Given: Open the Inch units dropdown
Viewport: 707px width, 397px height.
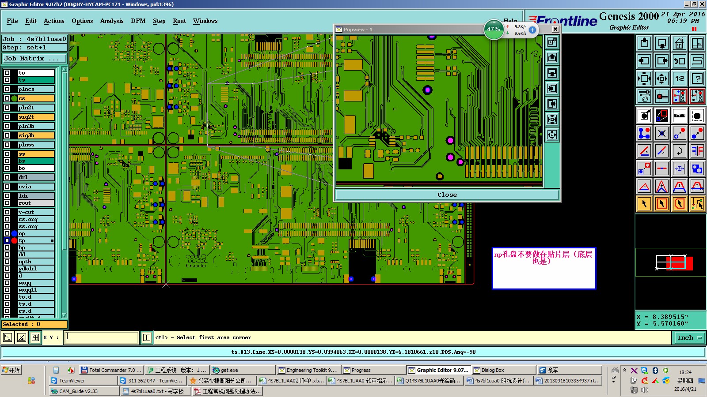Looking at the screenshot, I should (689, 338).
